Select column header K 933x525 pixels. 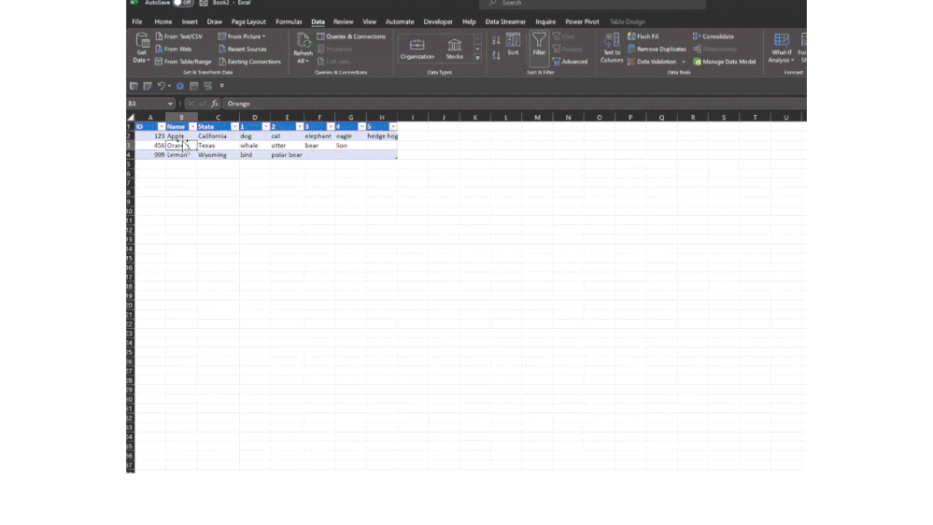point(474,118)
